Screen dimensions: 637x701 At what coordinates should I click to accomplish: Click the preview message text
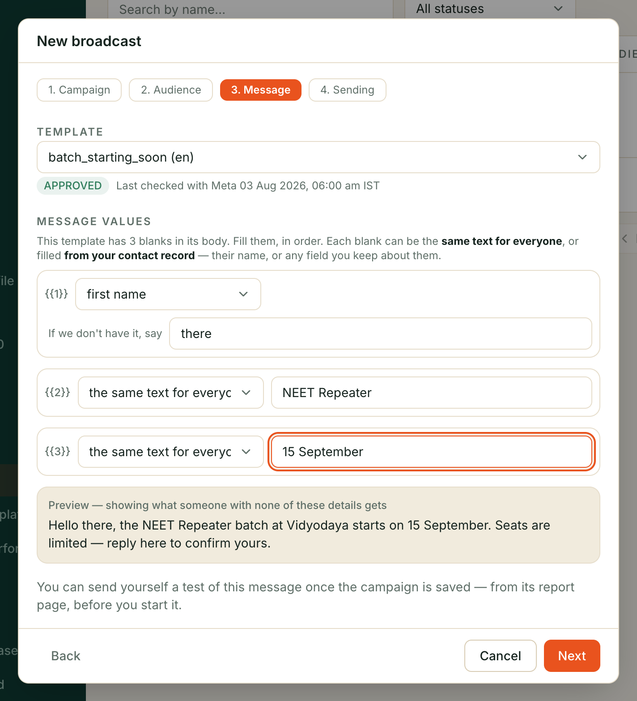[299, 534]
